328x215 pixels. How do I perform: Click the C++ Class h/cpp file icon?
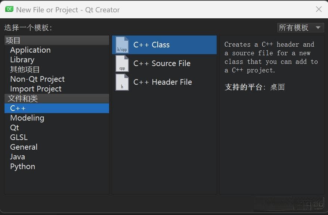(x=122, y=45)
